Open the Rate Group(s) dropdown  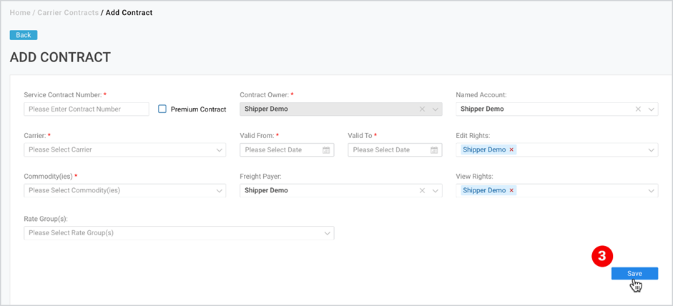[179, 233]
